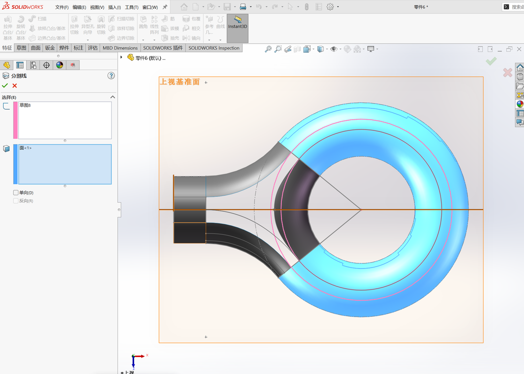Open the DisplayManager color sphere tab
The width and height of the screenshot is (524, 374).
click(x=59, y=65)
